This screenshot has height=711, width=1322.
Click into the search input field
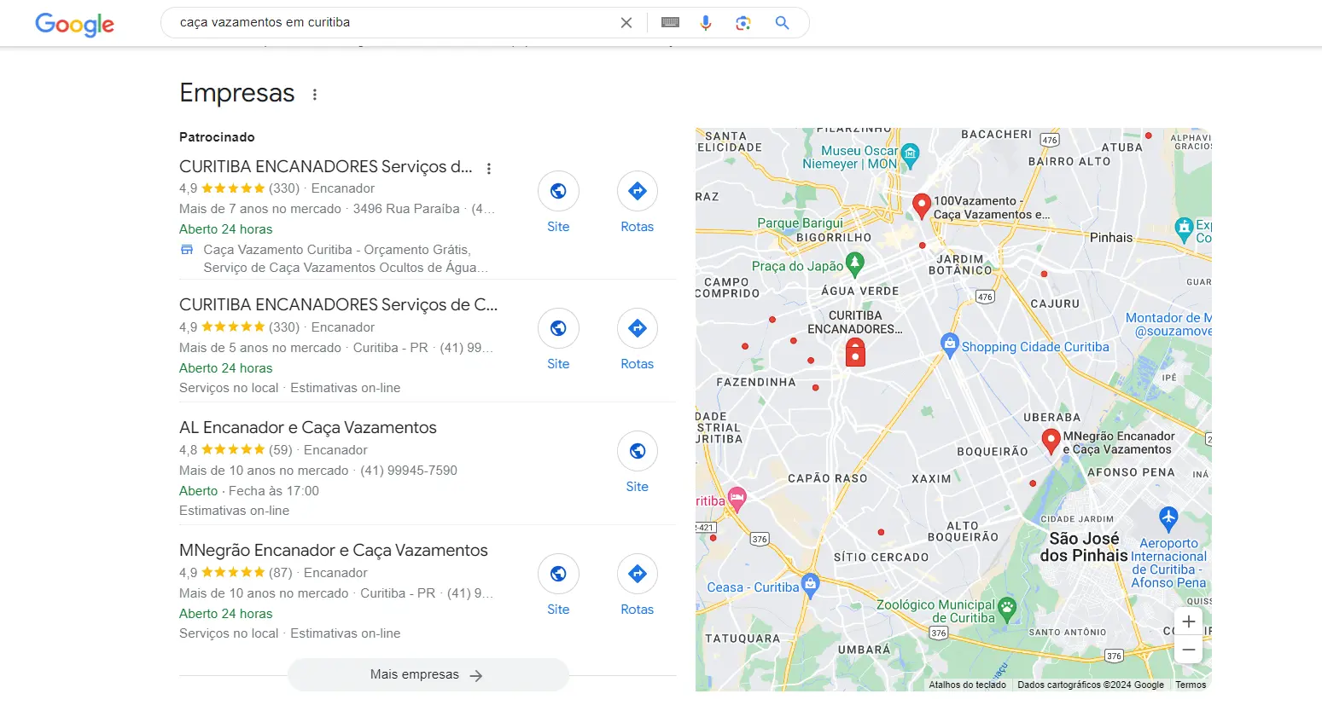pyautogui.click(x=393, y=23)
